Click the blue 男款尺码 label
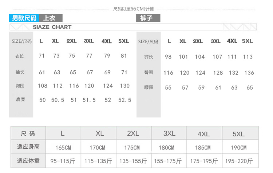The width and height of the screenshot is (273, 173). tap(24, 18)
